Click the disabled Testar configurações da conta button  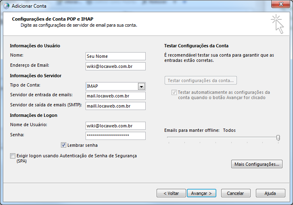(201, 80)
